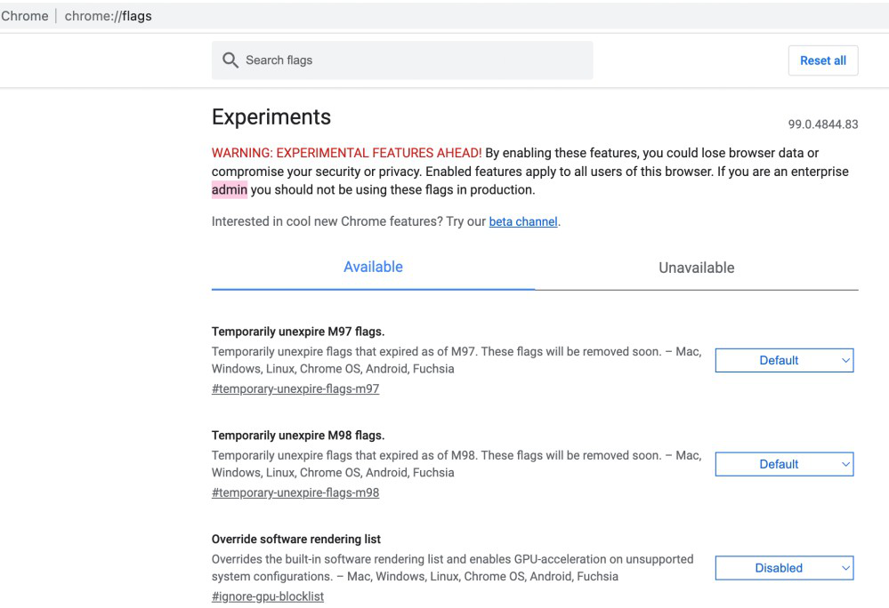Image resolution: width=889 pixels, height=608 pixels.
Task: Click the #ignore-gpu-blocklist anchor link
Action: pyautogui.click(x=267, y=596)
